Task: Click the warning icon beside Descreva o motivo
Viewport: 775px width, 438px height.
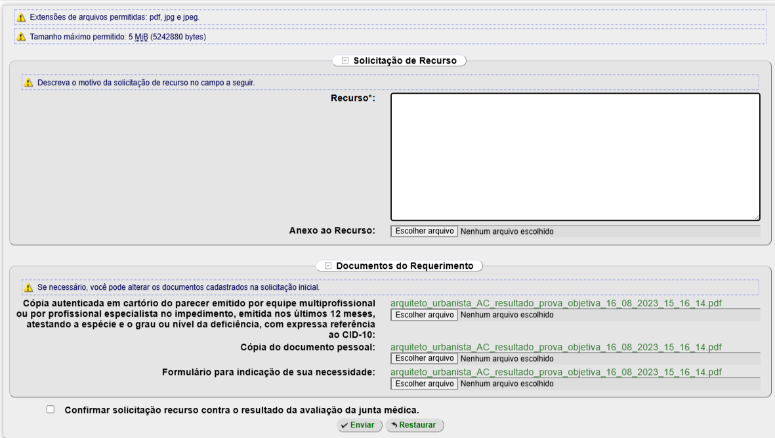Action: (29, 83)
